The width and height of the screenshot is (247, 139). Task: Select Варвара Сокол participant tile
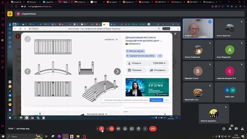(198, 71)
